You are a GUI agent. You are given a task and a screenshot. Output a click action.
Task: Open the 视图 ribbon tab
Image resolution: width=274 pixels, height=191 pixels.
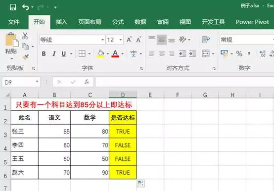[185, 22]
